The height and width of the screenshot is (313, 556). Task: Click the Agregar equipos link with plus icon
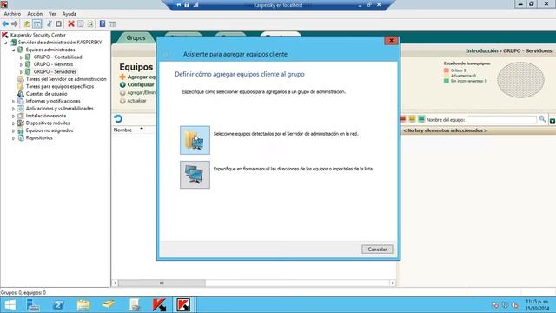138,77
